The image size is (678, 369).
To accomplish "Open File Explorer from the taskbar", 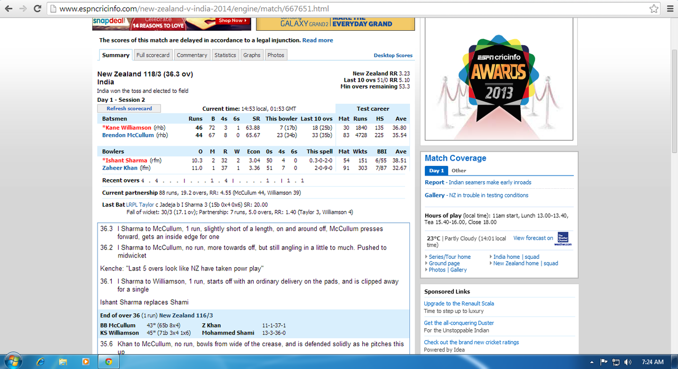I will [63, 362].
